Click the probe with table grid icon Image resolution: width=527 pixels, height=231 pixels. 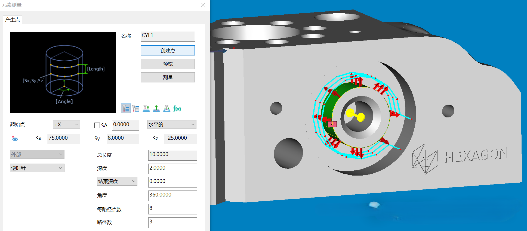tap(136, 108)
